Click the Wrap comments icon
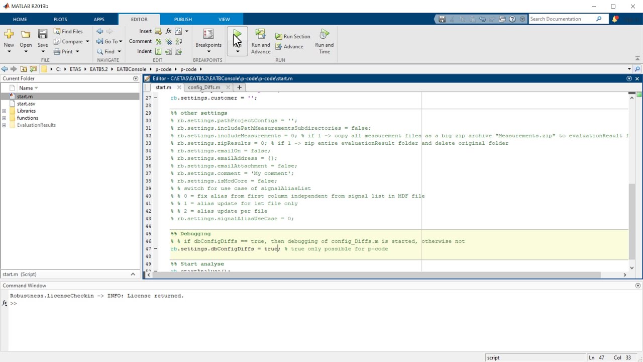643x362 pixels. pos(178,41)
